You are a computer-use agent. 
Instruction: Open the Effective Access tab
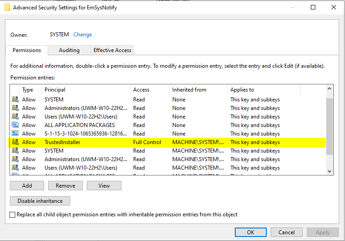[x=112, y=50]
